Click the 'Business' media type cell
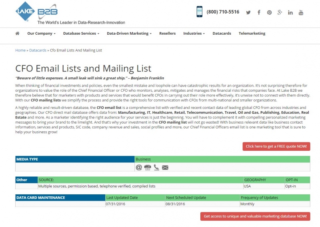The width and height of the screenshot is (320, 227). [x=222, y=159]
